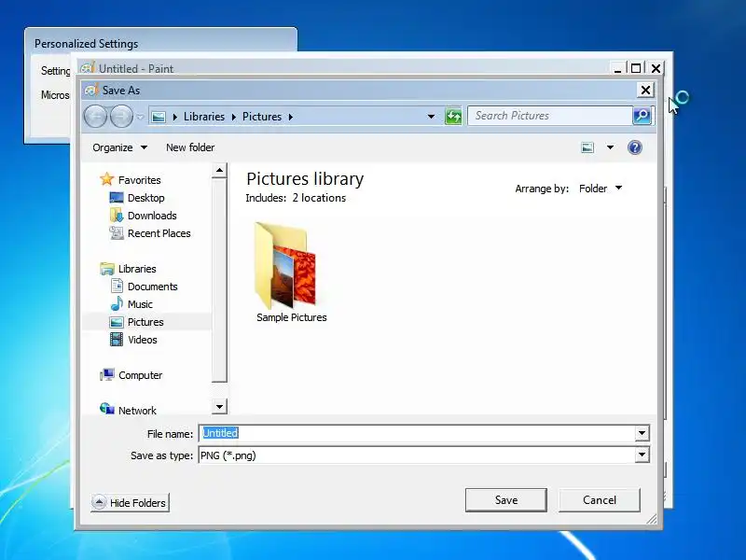The height and width of the screenshot is (560, 746).
Task: Click the navigation pane scroll up arrow
Action: pyautogui.click(x=219, y=171)
